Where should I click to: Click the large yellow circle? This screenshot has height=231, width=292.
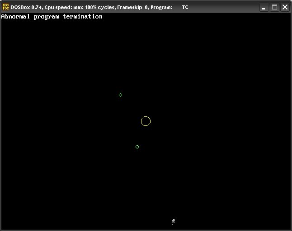(146, 121)
